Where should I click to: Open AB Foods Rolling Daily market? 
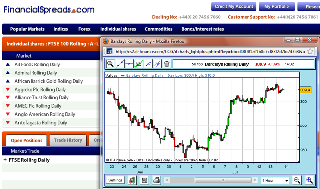(37, 64)
